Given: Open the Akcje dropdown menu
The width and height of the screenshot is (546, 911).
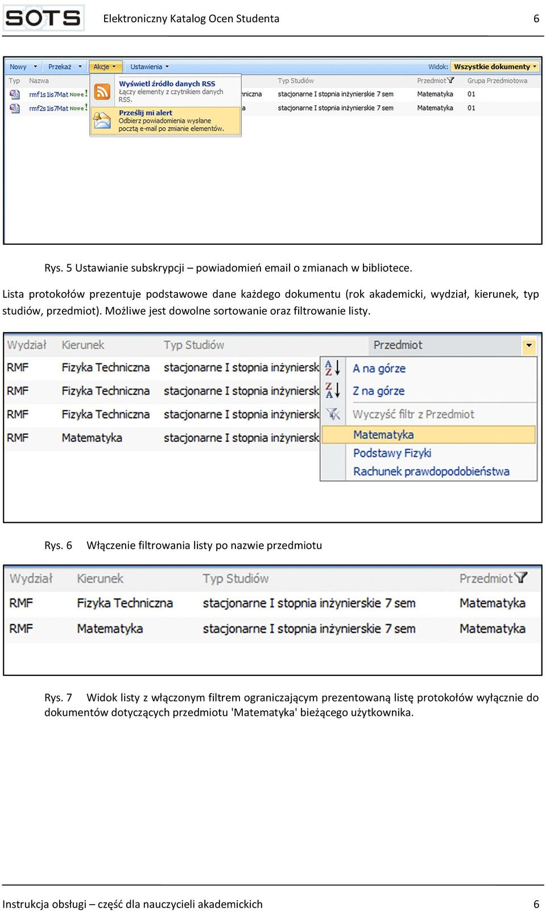Looking at the screenshot, I should 105,67.
